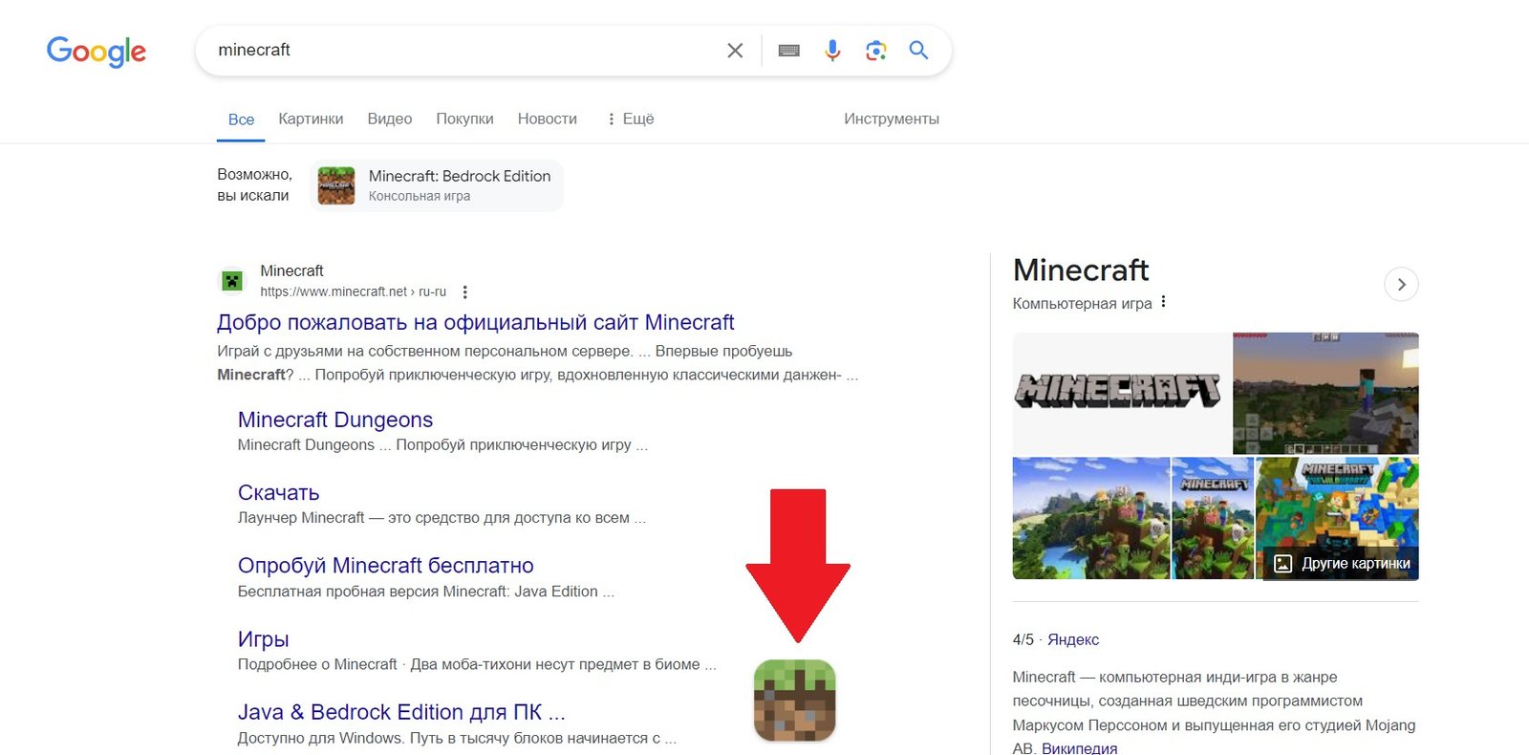Open the middle bottom Minecraft cover thumbnail
1529x755 pixels.
tap(1213, 518)
